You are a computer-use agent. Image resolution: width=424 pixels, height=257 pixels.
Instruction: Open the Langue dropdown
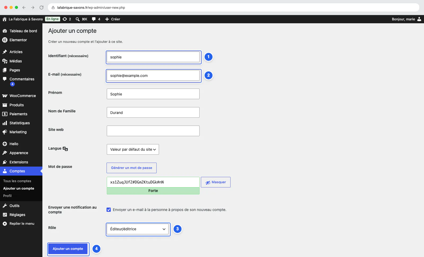[133, 149]
